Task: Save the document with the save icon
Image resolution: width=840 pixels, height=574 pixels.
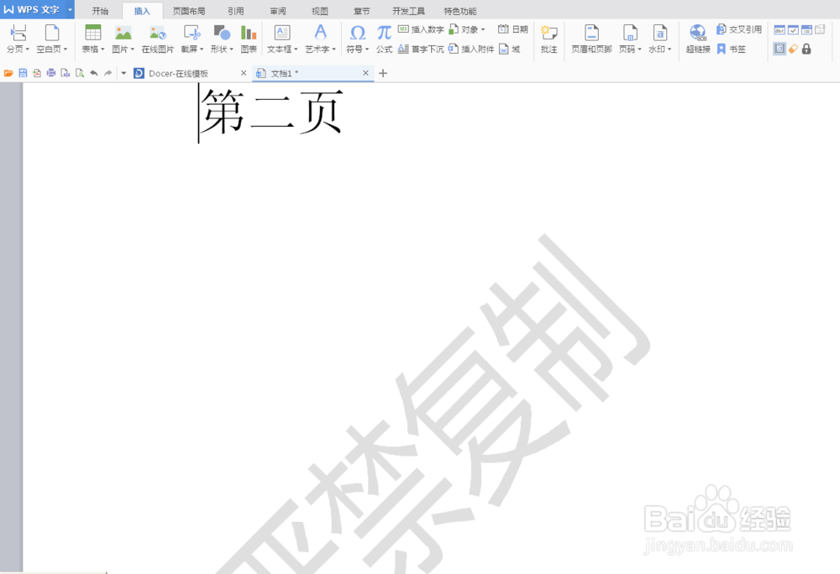Action: coord(21,73)
